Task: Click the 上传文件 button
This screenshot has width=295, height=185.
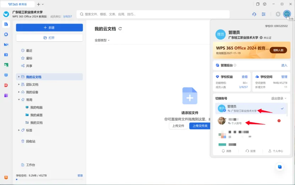Action: [x=178, y=126]
